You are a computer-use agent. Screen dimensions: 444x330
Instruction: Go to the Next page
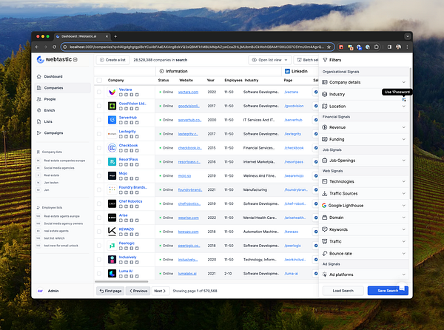coord(160,291)
